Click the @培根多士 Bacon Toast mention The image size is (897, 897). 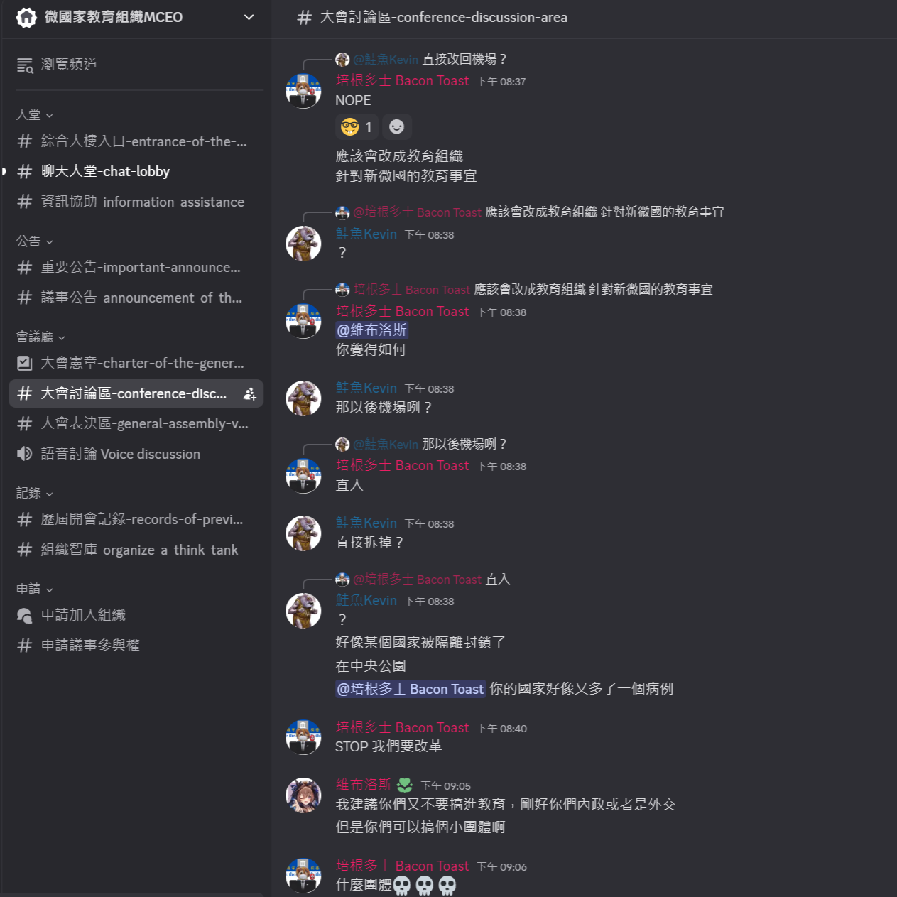(x=411, y=689)
